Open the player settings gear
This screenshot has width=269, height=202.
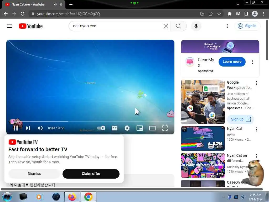pyautogui.click(x=127, y=128)
